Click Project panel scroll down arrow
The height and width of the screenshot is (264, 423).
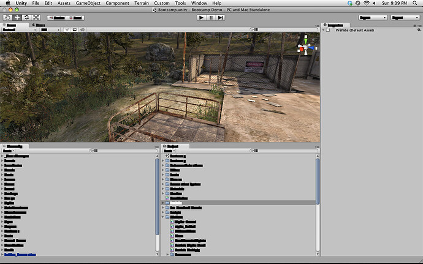[x=318, y=254]
